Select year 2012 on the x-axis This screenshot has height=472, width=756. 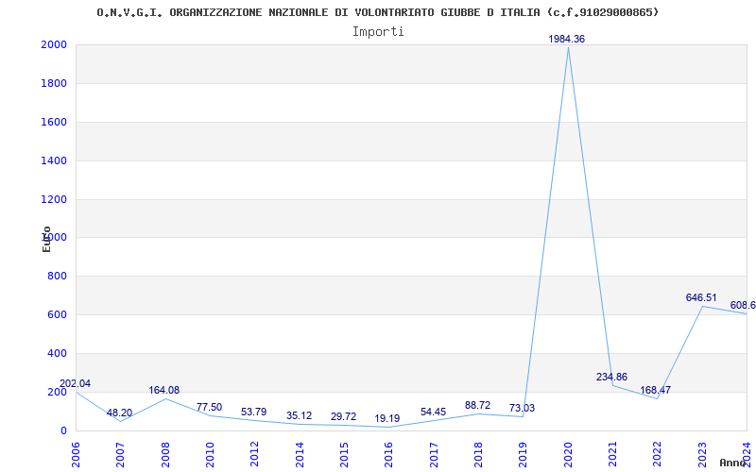[x=254, y=453]
